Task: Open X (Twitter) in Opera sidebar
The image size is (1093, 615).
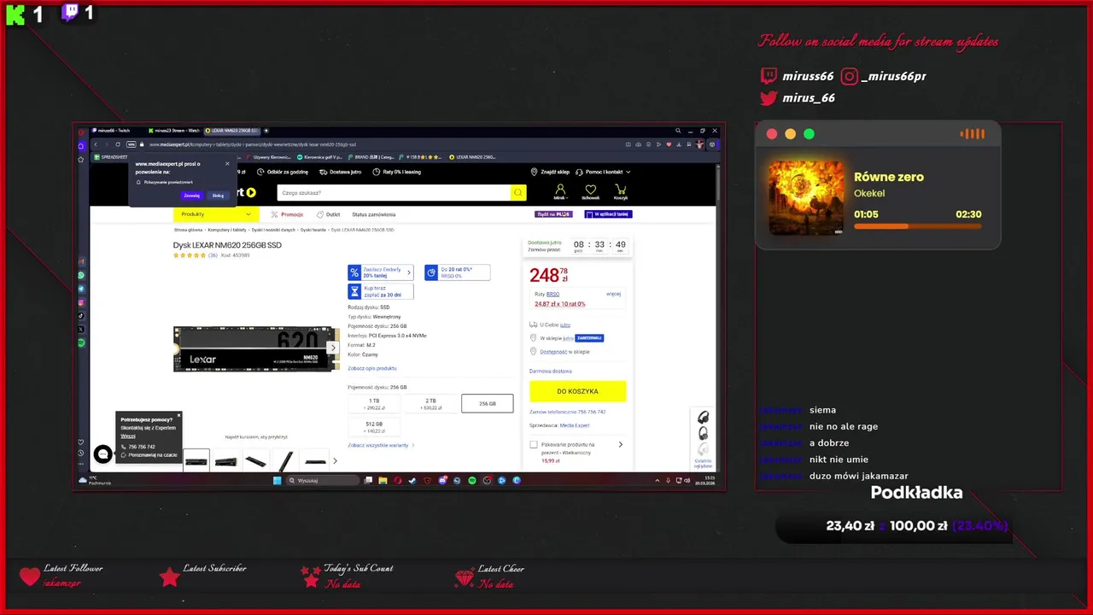Action: click(81, 330)
